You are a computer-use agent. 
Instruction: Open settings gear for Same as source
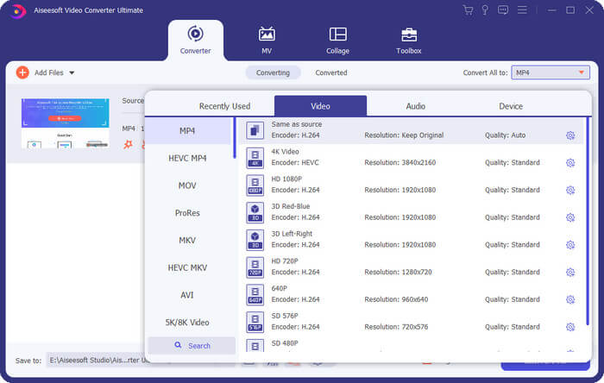pos(570,135)
